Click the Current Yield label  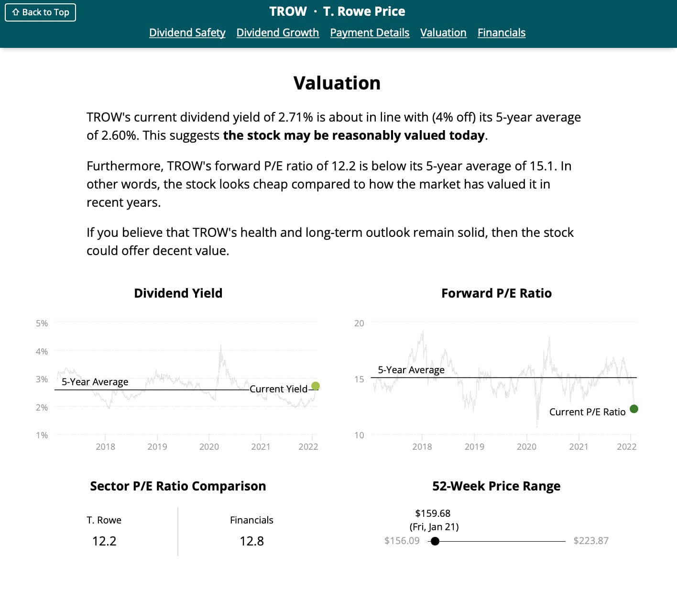click(278, 389)
